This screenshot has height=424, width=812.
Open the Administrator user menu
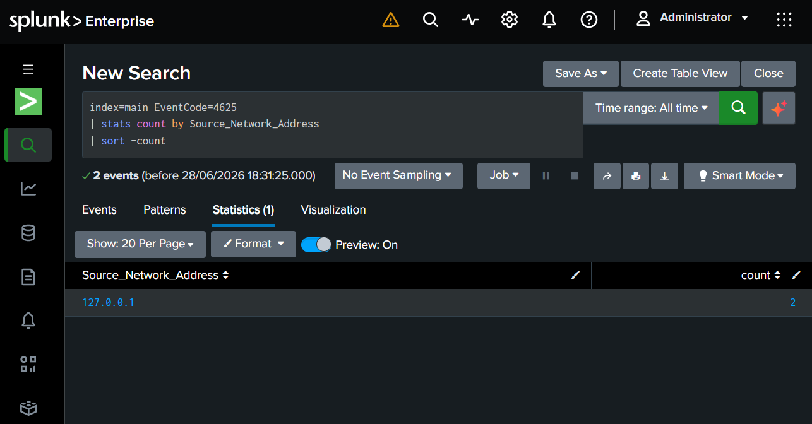click(x=692, y=18)
